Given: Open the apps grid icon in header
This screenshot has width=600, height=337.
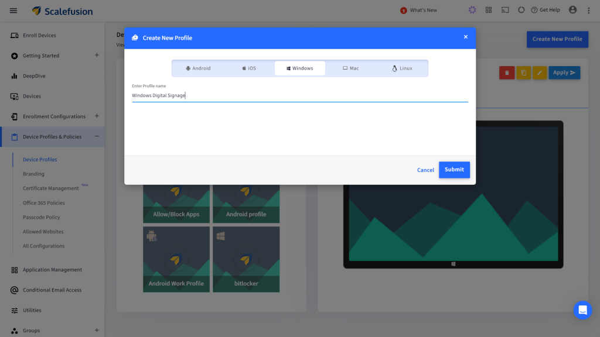Looking at the screenshot, I should coord(489,10).
